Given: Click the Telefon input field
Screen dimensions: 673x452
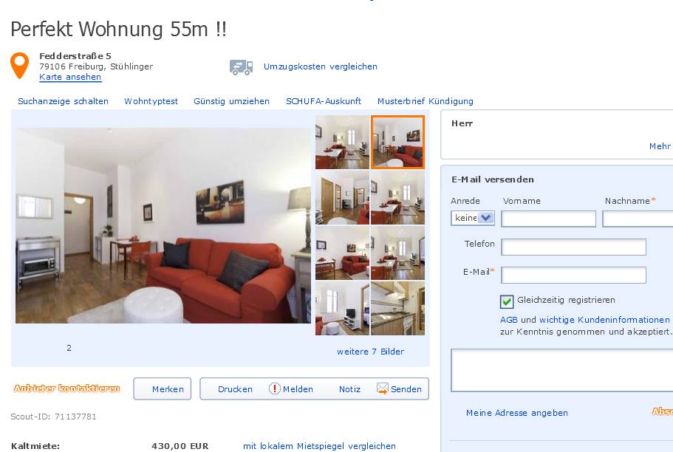Looking at the screenshot, I should tap(573, 247).
